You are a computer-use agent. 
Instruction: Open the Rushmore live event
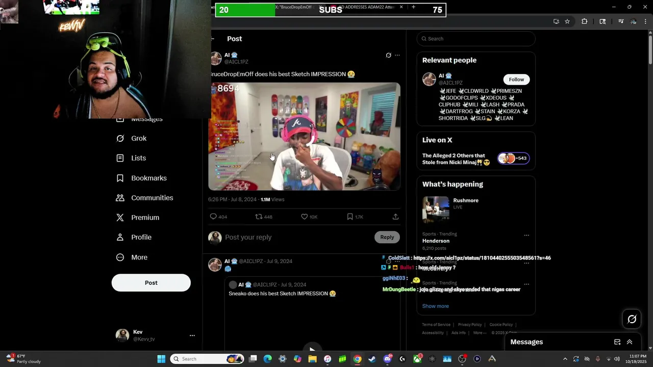475,209
